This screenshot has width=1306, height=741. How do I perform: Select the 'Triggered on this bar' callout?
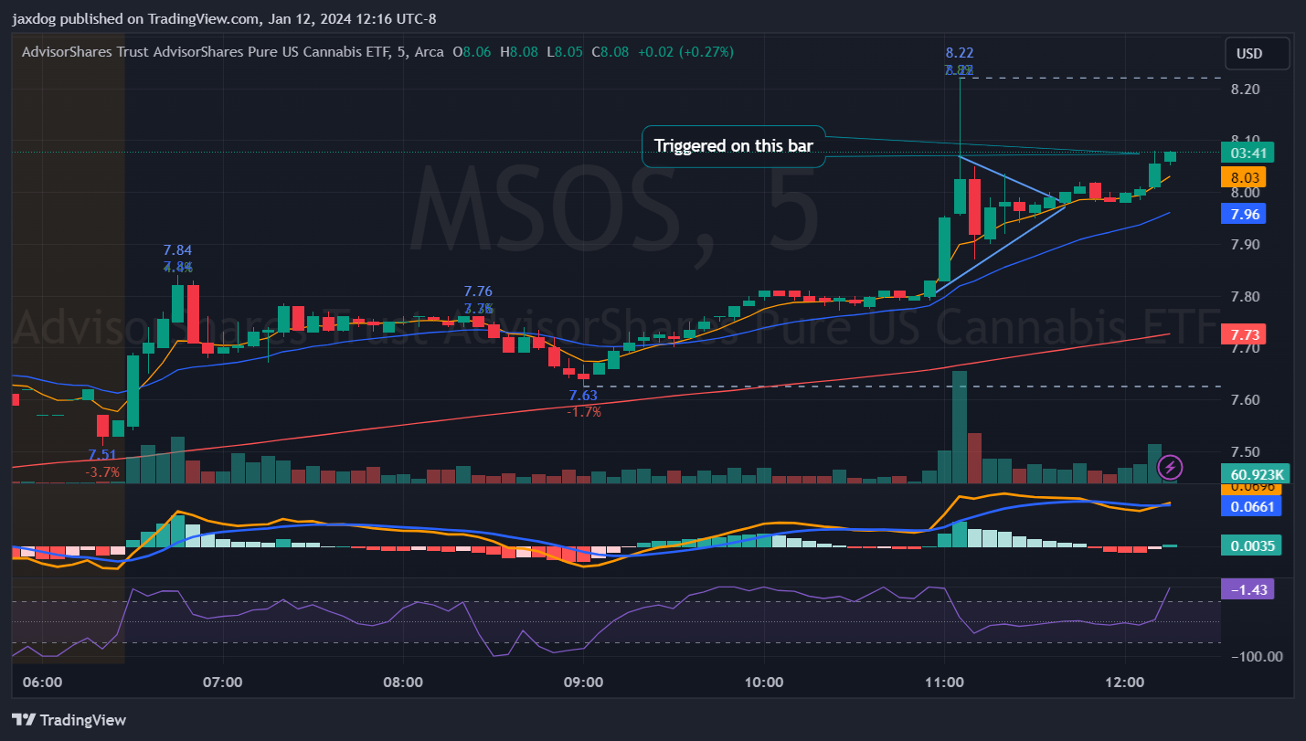click(733, 146)
